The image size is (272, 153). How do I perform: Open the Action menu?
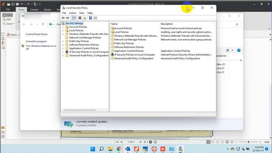[x=73, y=13]
